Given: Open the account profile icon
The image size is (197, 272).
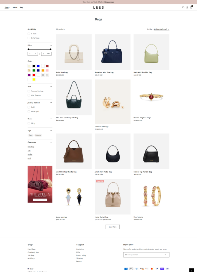Looking at the screenshot, I should click(x=187, y=8).
